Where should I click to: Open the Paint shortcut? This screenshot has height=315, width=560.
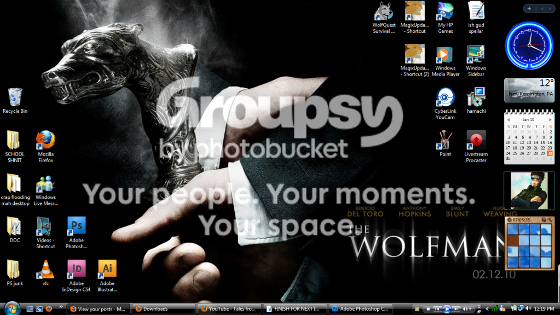click(445, 144)
